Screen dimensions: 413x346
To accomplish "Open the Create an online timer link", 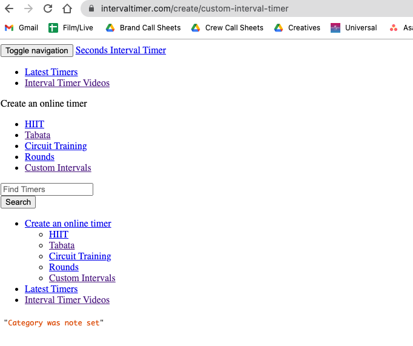I will pyautogui.click(x=68, y=224).
